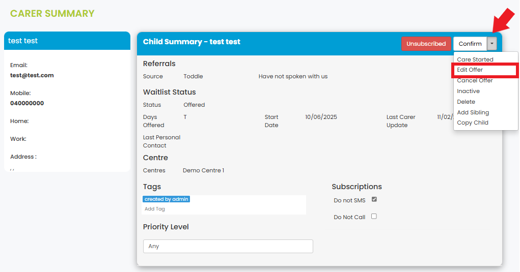520x272 pixels.
Task: Click the Add Tag input field
Action: 155,209
